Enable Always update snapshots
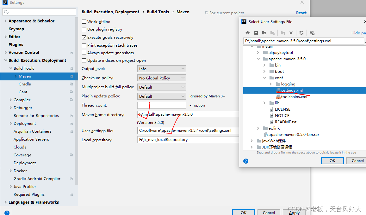This screenshot has height=215, width=366. click(x=84, y=53)
